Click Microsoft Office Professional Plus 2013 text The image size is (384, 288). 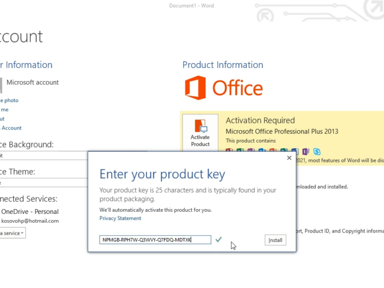tap(282, 132)
